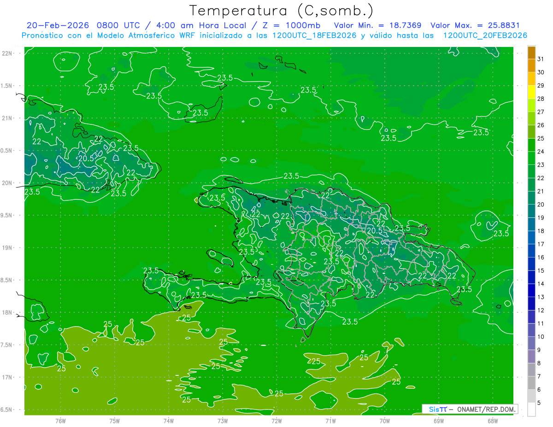Click the "70W" longitude axis label
Screen dimensions: 553x427
[385, 421]
